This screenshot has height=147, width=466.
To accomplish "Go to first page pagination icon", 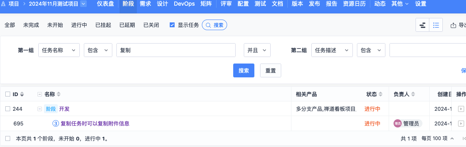I will click(x=464, y=138).
